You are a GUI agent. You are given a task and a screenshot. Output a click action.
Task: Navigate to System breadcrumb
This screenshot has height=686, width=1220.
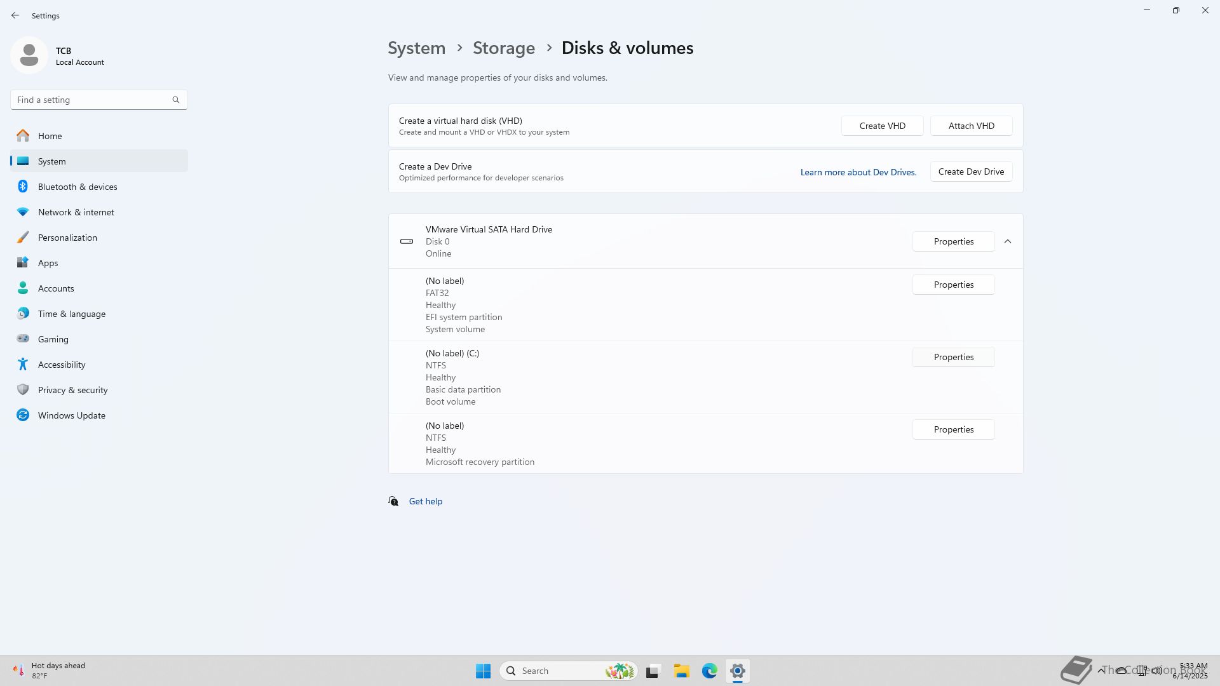coord(416,48)
